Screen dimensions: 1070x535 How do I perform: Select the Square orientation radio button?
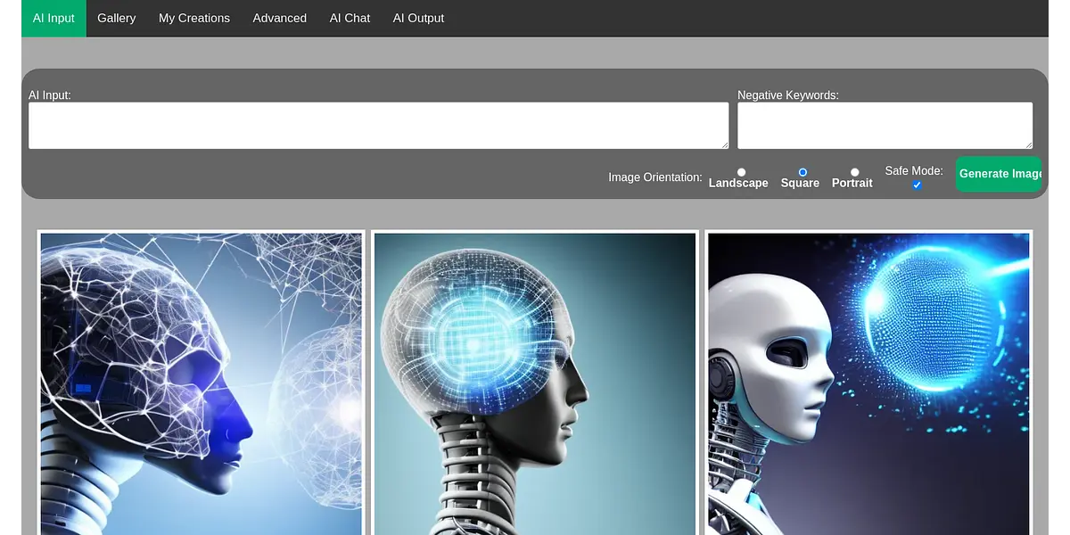(802, 172)
